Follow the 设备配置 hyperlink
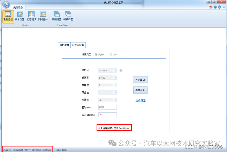 [140, 101]
